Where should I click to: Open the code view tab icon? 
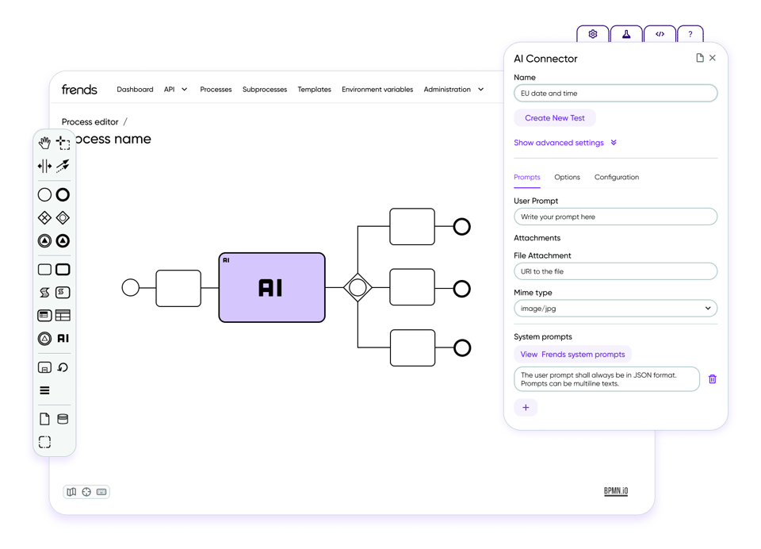[660, 34]
